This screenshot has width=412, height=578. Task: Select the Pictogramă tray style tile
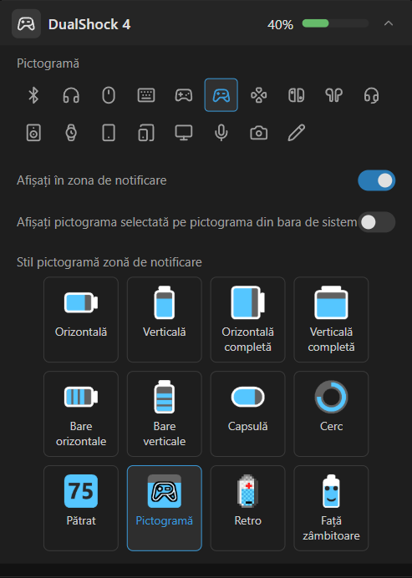point(165,509)
